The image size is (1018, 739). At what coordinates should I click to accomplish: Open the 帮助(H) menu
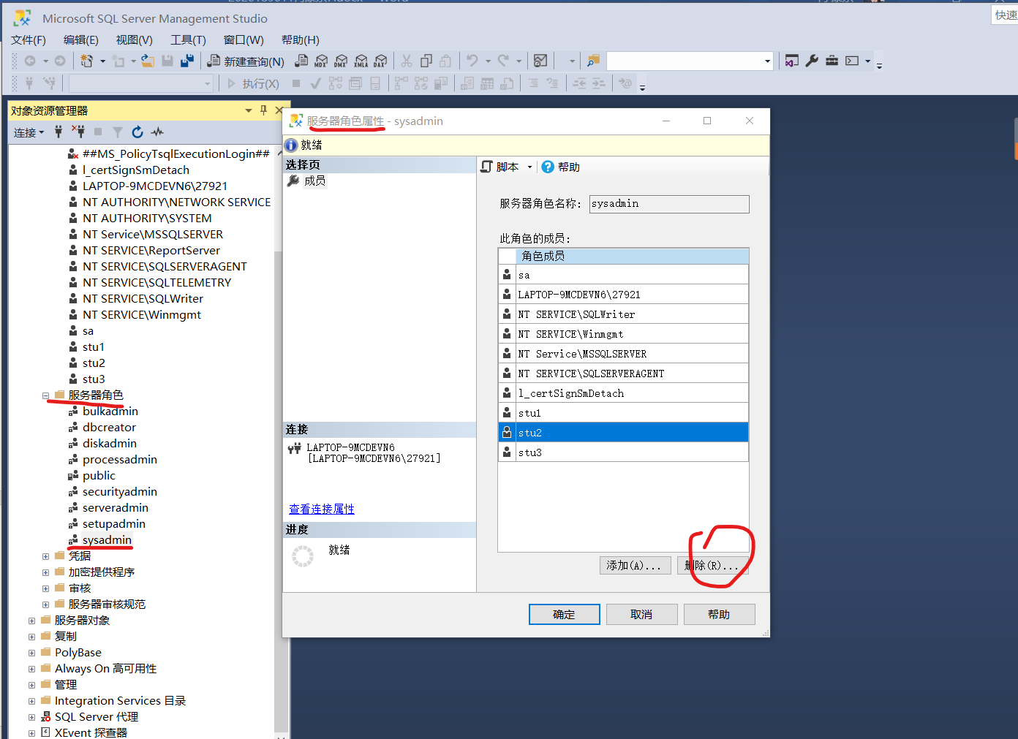coord(301,40)
